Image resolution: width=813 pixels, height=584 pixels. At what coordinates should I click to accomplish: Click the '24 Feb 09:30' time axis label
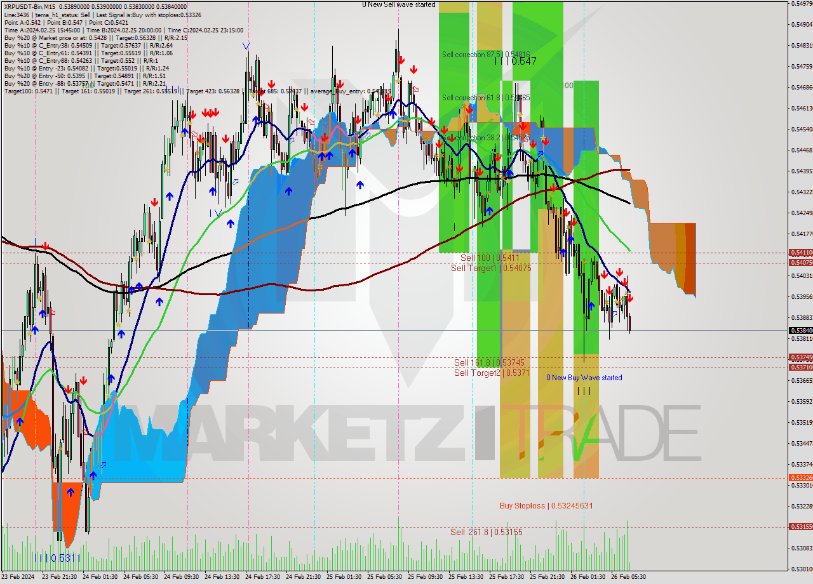[x=182, y=577]
